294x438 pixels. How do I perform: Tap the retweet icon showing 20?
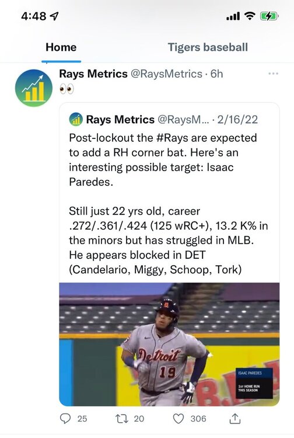(122, 419)
